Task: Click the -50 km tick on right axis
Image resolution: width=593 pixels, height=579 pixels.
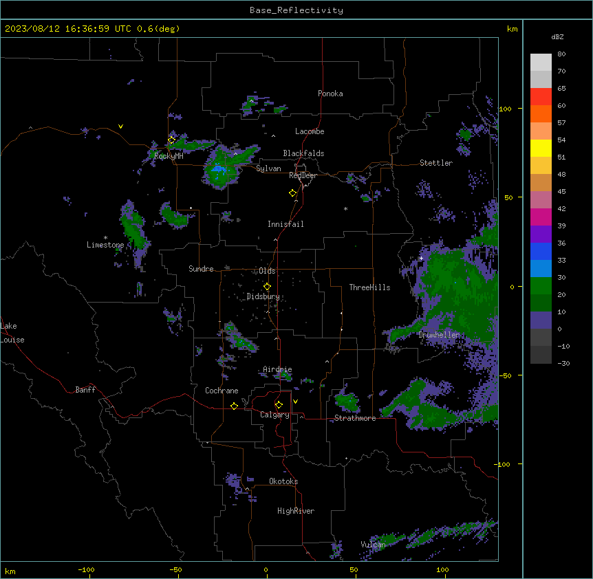Action: (505, 375)
